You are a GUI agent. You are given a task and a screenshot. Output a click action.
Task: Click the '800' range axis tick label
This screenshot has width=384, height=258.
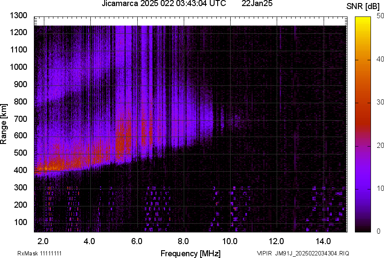(20, 101)
